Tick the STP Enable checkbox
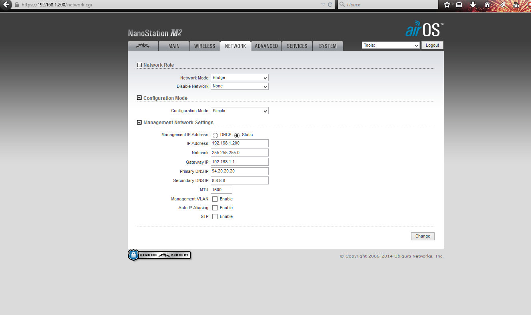 (x=215, y=216)
